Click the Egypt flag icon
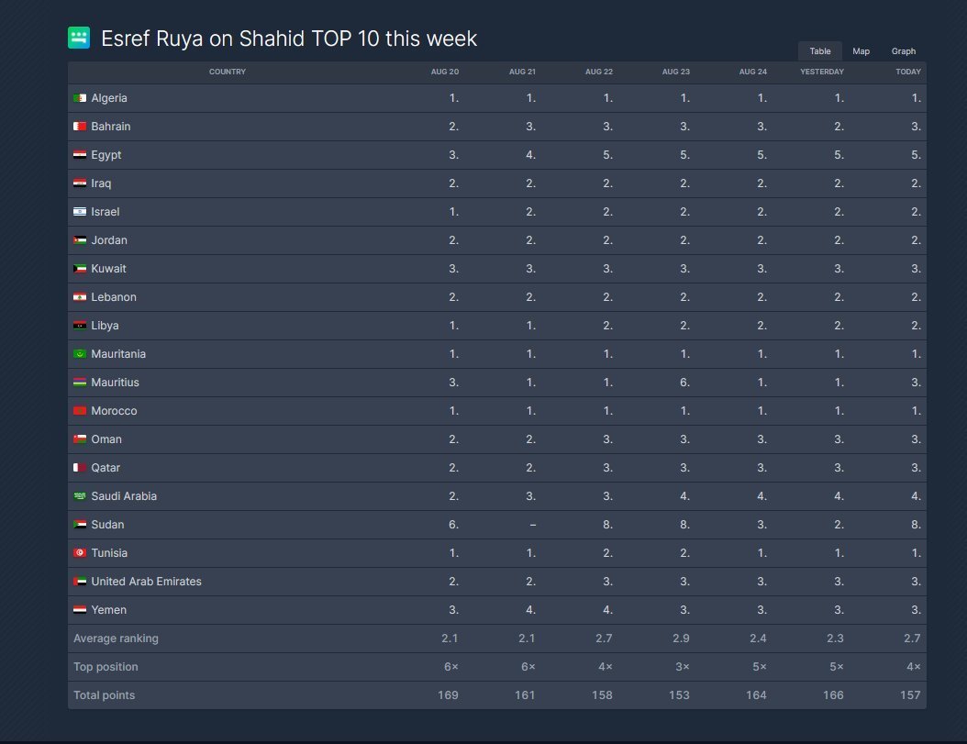The image size is (967, 744). pyautogui.click(x=80, y=155)
